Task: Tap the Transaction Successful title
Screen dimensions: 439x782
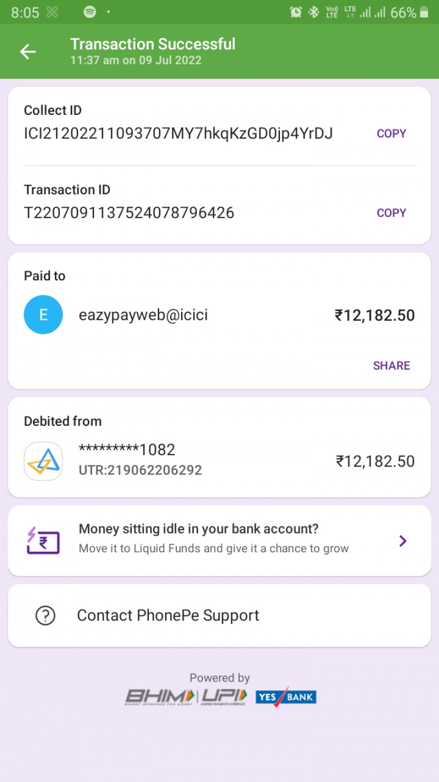Action: (x=153, y=44)
